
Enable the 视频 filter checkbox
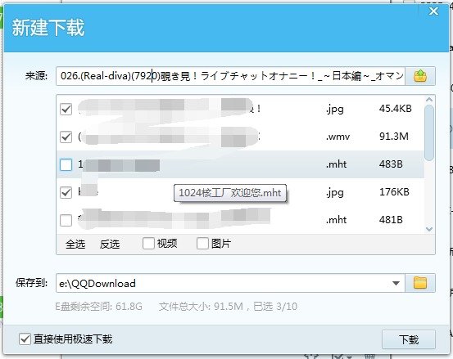[x=148, y=244]
